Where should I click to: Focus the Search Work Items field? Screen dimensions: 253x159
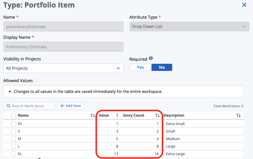pyautogui.click(x=32, y=106)
